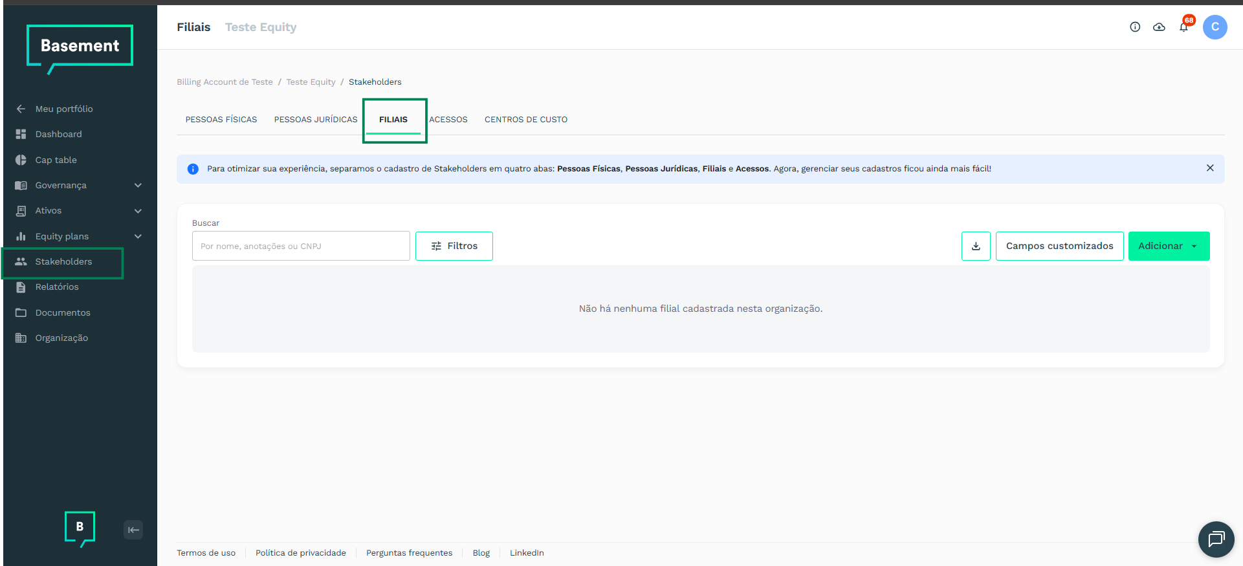Click the Basement logo in sidebar
The image size is (1243, 566).
80,47
